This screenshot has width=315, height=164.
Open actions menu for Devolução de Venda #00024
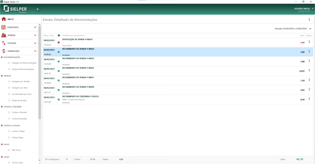(309, 42)
